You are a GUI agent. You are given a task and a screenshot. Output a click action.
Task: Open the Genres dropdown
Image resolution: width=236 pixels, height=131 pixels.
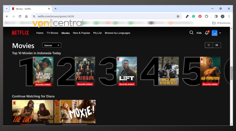pyautogui.click(x=52, y=45)
